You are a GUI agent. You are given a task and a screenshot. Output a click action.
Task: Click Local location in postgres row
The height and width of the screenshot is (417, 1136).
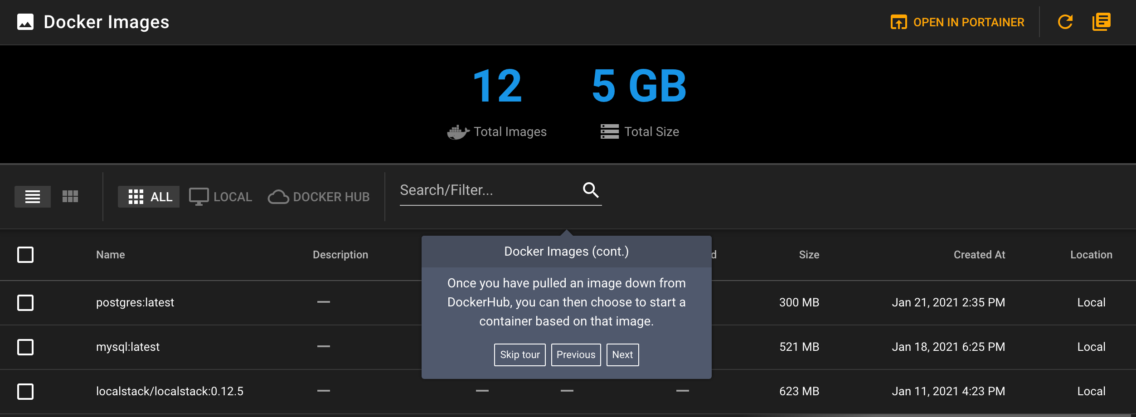[x=1092, y=302]
